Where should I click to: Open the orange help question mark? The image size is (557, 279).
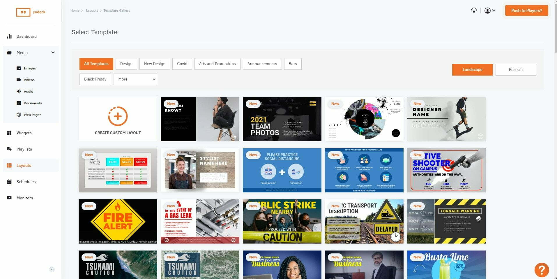[542, 270]
